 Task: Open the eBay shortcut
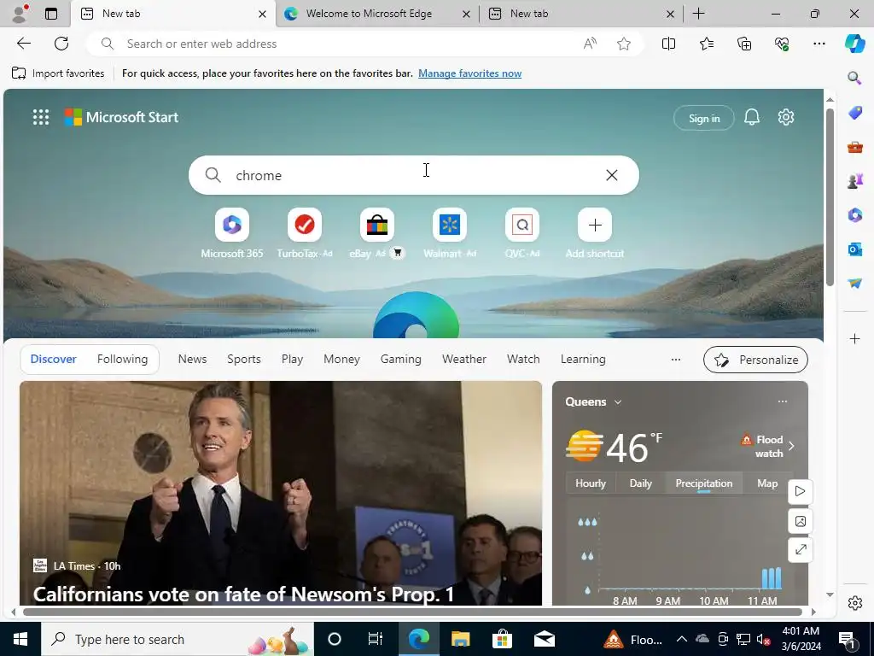pyautogui.click(x=376, y=234)
